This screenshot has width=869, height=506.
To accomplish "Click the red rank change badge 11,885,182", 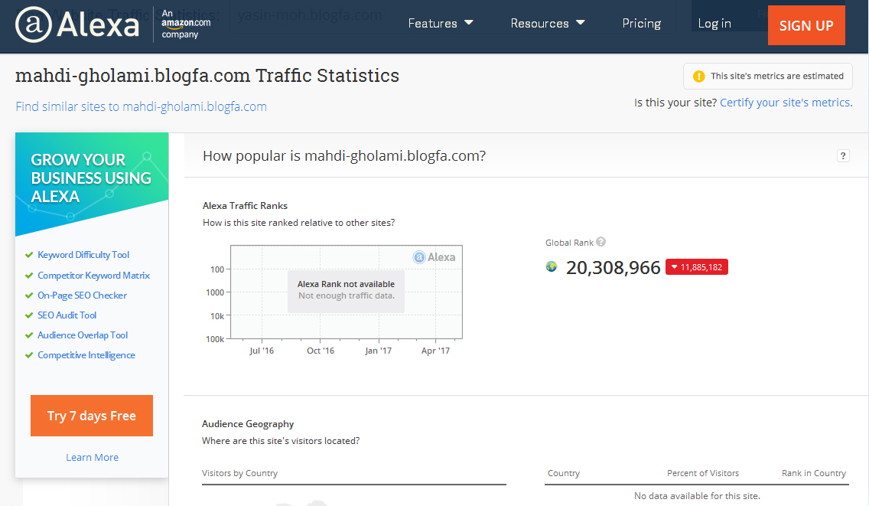I will tap(697, 267).
